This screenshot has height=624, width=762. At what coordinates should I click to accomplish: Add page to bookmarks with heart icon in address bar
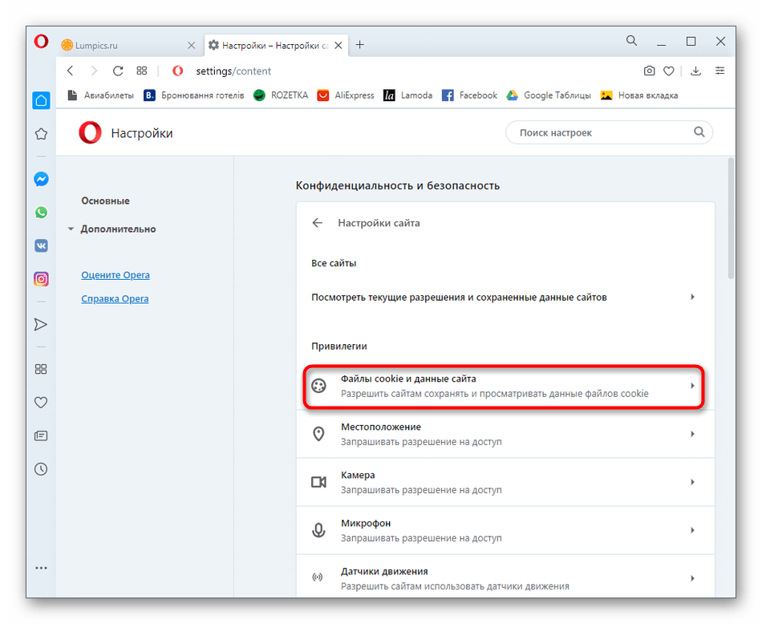(x=669, y=71)
